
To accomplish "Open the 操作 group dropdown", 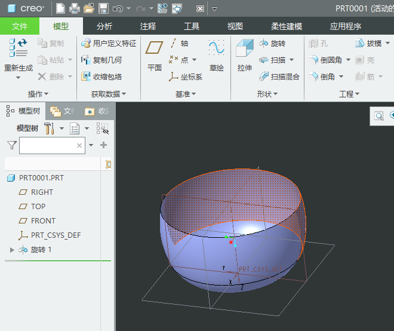I will click(x=38, y=94).
